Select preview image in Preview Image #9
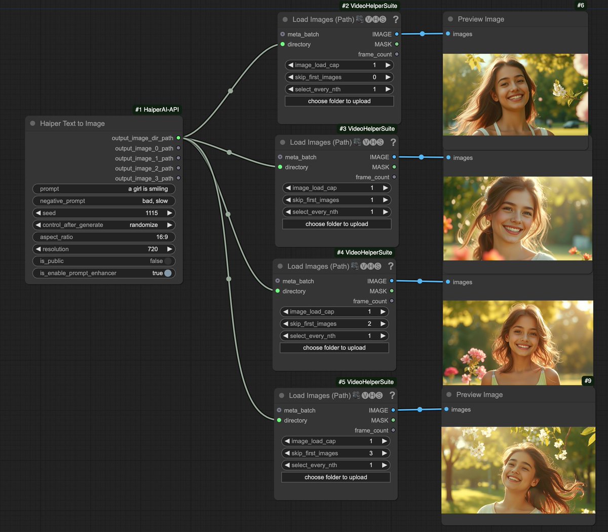Screen dimensions: 608x532 (518, 470)
